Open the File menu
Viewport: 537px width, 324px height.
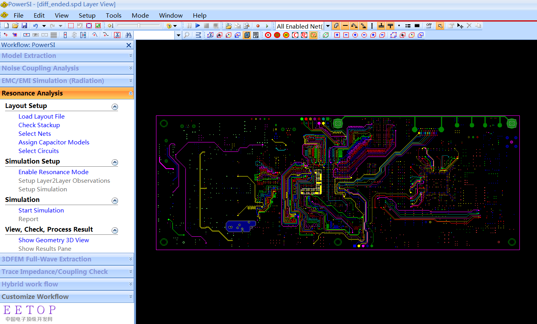tap(18, 15)
